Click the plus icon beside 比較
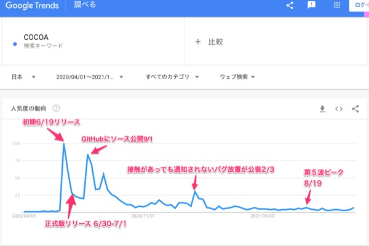The image size is (369, 246). [197, 42]
